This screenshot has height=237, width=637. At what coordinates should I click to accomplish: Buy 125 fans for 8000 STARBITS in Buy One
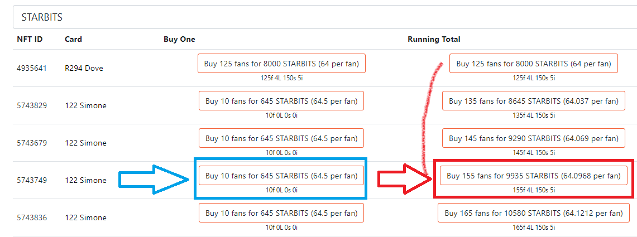pos(281,64)
